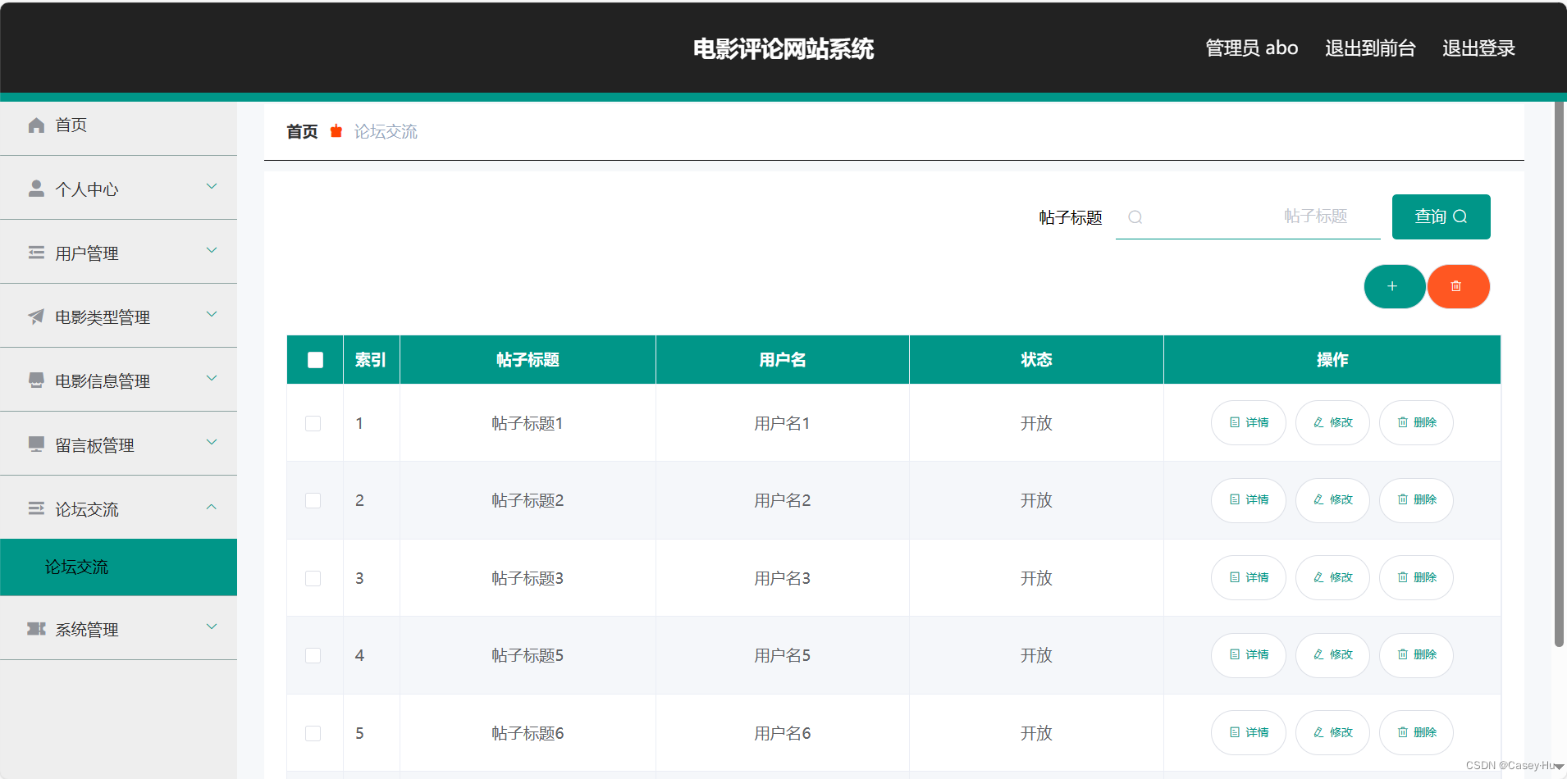Open the 用户管理 sidebar menu

click(x=118, y=253)
